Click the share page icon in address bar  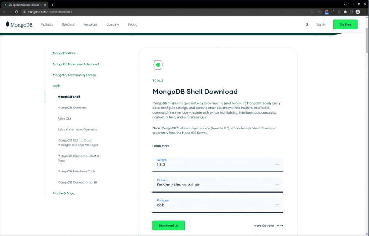coord(312,12)
